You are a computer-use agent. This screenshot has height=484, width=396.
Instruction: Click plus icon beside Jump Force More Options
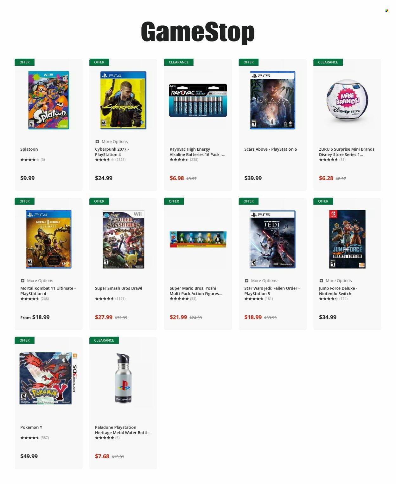tap(321, 281)
